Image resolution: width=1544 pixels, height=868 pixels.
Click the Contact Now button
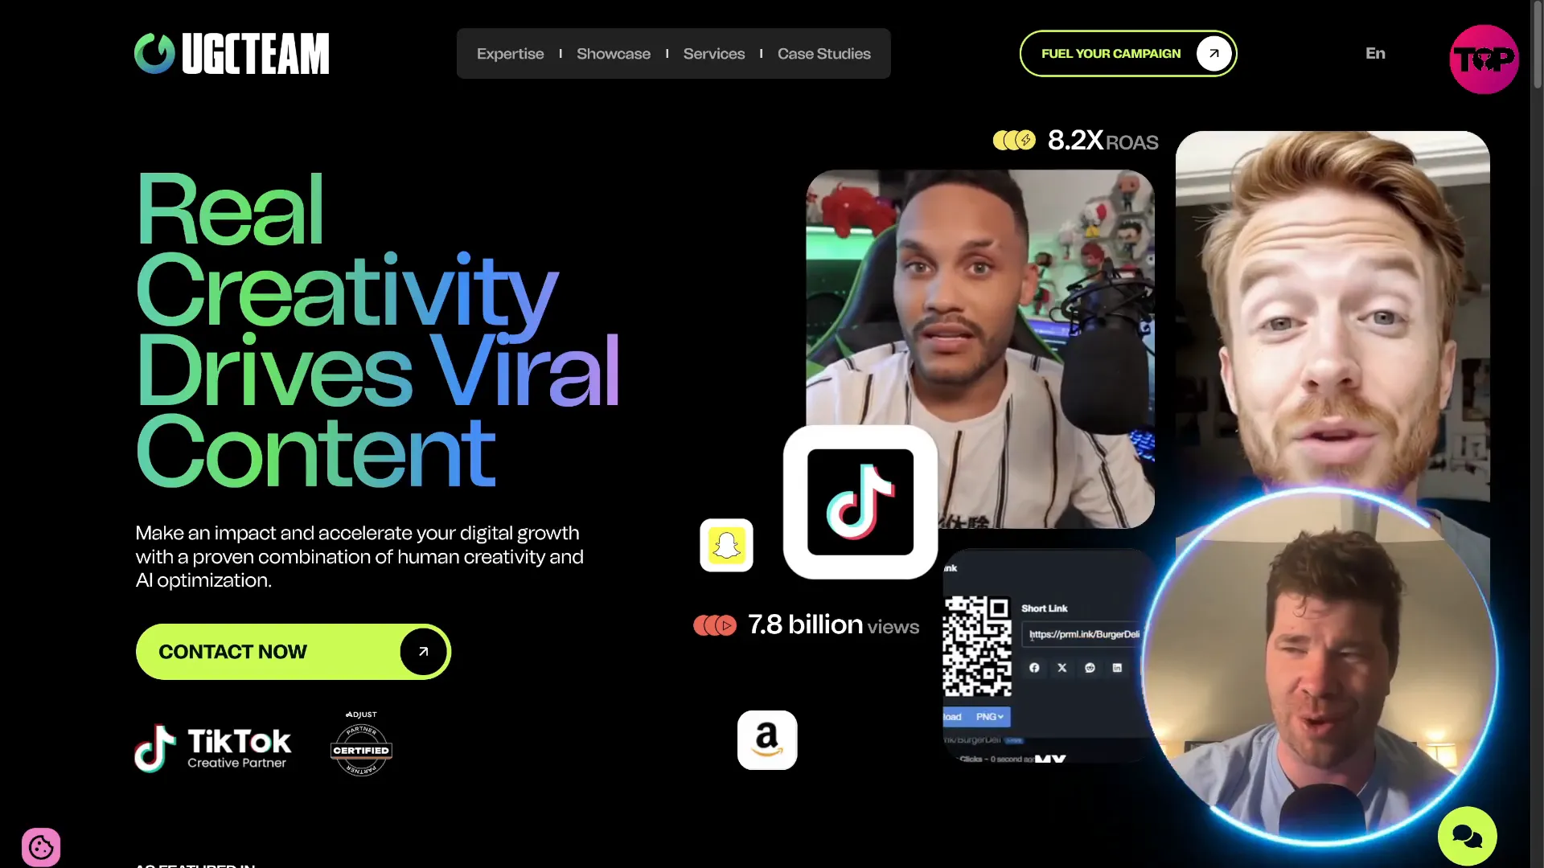click(x=293, y=652)
